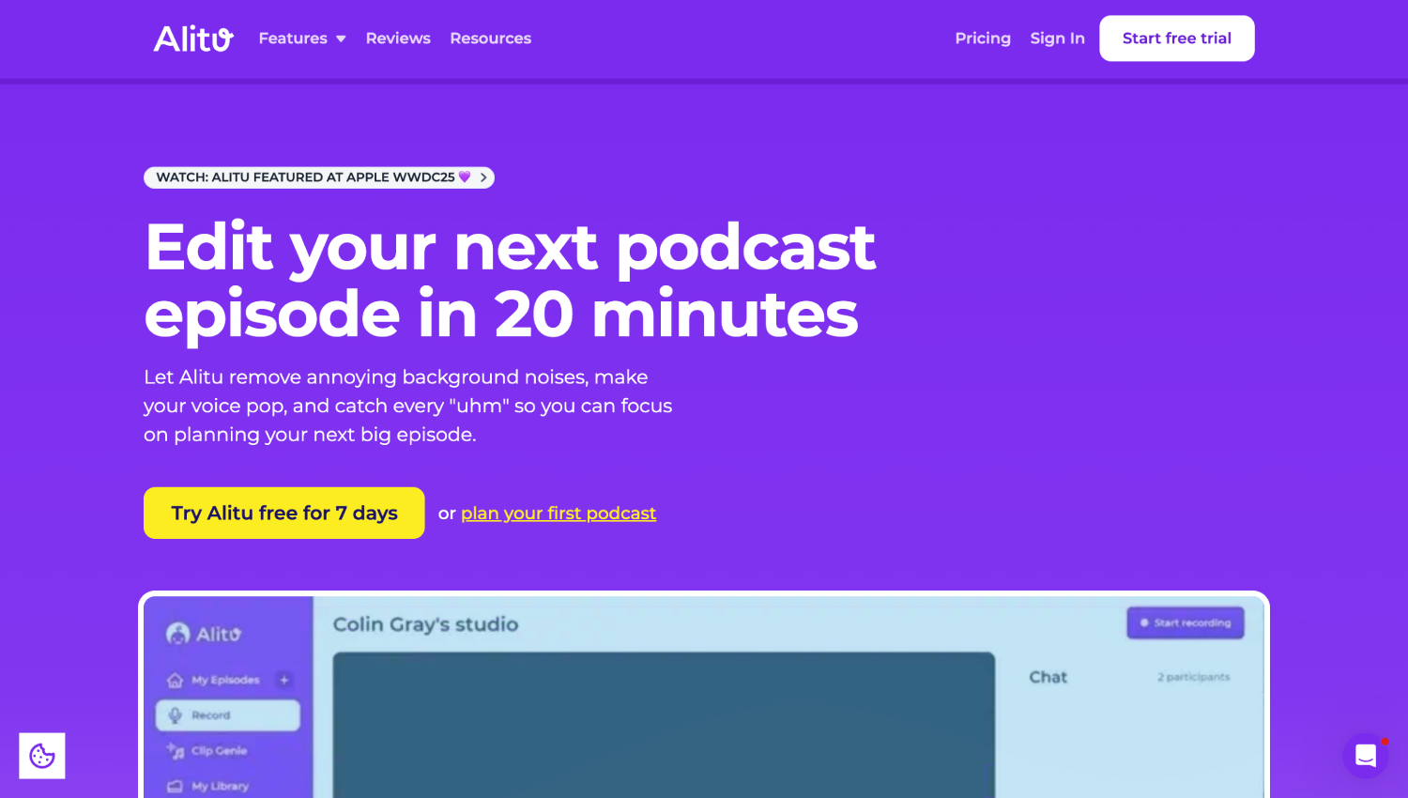Viewport: 1408px width, 798px height.
Task: Select My Library in preview sidebar
Action: pyautogui.click(x=220, y=787)
